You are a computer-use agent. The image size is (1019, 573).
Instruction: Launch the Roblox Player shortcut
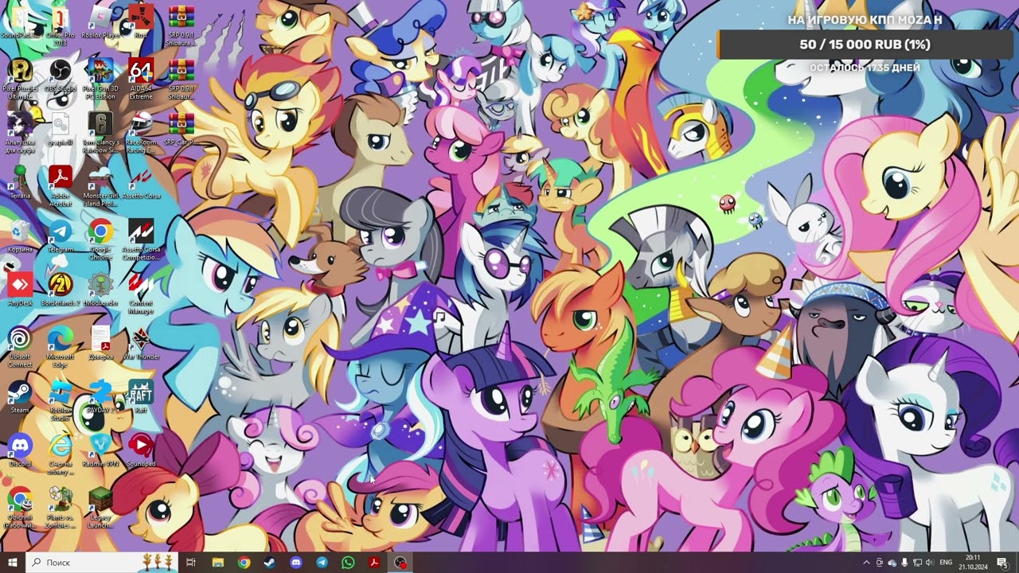click(100, 22)
